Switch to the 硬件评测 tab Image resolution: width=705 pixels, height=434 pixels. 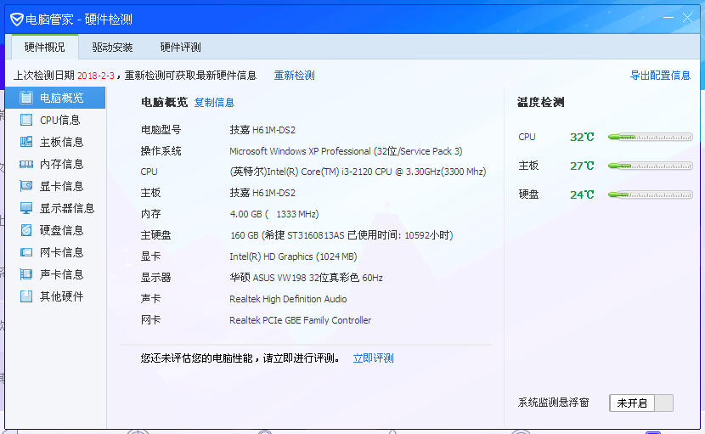[x=180, y=47]
